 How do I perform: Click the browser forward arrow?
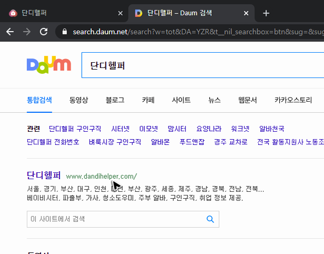coord(27,32)
